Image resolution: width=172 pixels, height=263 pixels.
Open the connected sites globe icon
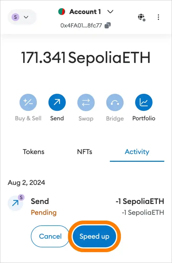pos(141,17)
